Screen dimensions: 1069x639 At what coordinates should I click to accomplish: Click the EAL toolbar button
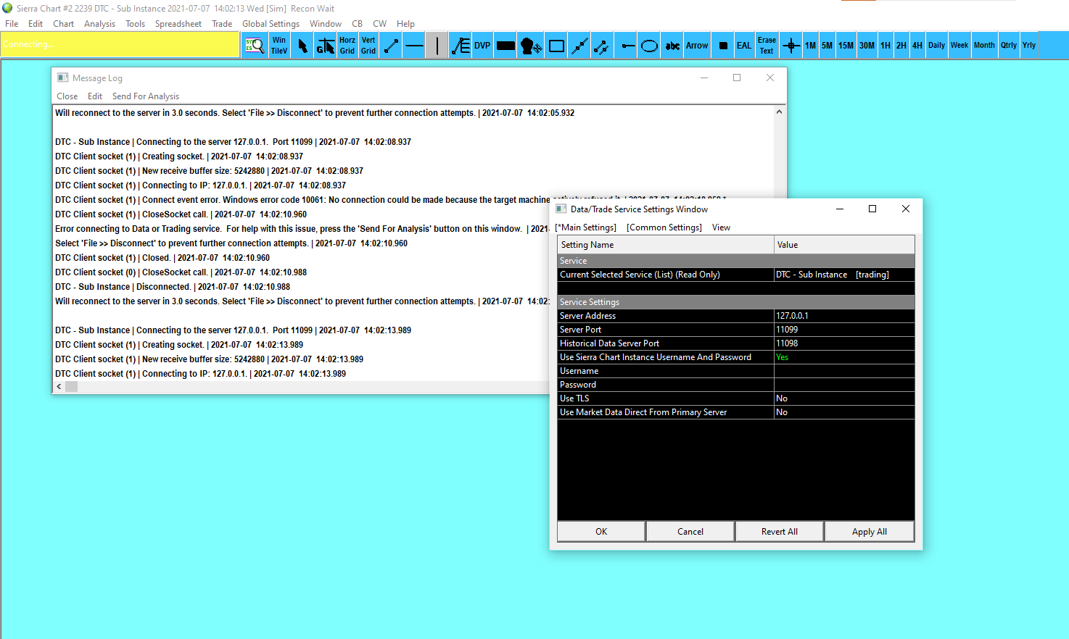tap(744, 46)
